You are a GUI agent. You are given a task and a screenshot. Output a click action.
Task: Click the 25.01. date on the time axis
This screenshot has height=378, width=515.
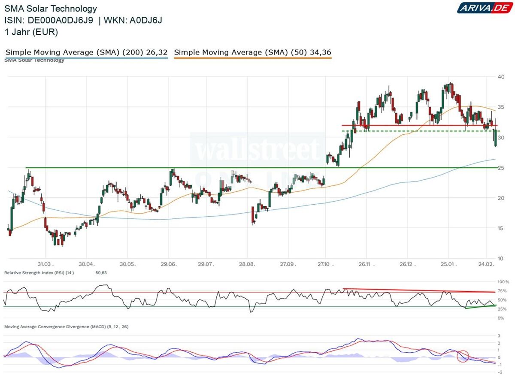pyautogui.click(x=448, y=264)
